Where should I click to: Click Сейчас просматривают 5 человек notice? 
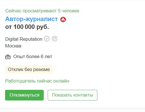click(x=42, y=11)
